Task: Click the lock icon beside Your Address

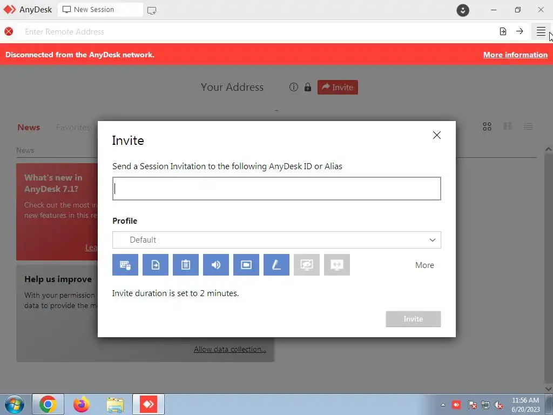Action: click(x=308, y=87)
